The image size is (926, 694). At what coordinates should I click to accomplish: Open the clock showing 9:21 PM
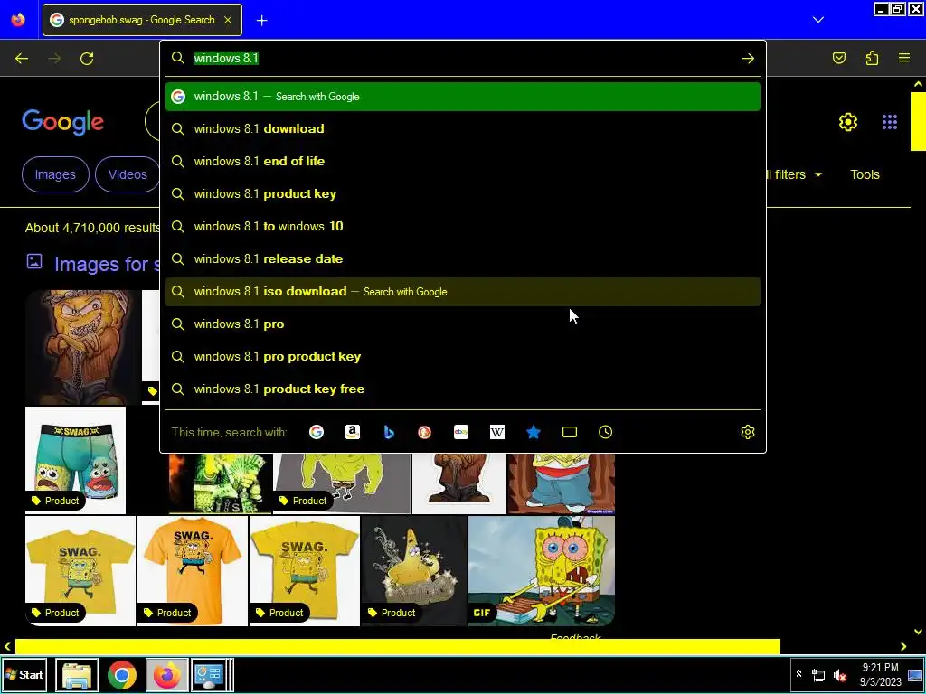tap(880, 674)
